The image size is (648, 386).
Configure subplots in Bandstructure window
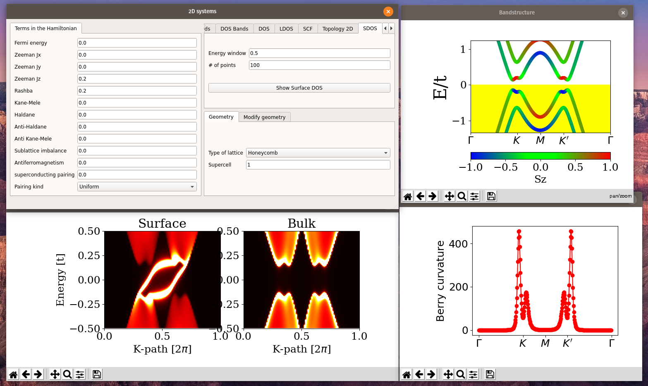pos(474,196)
